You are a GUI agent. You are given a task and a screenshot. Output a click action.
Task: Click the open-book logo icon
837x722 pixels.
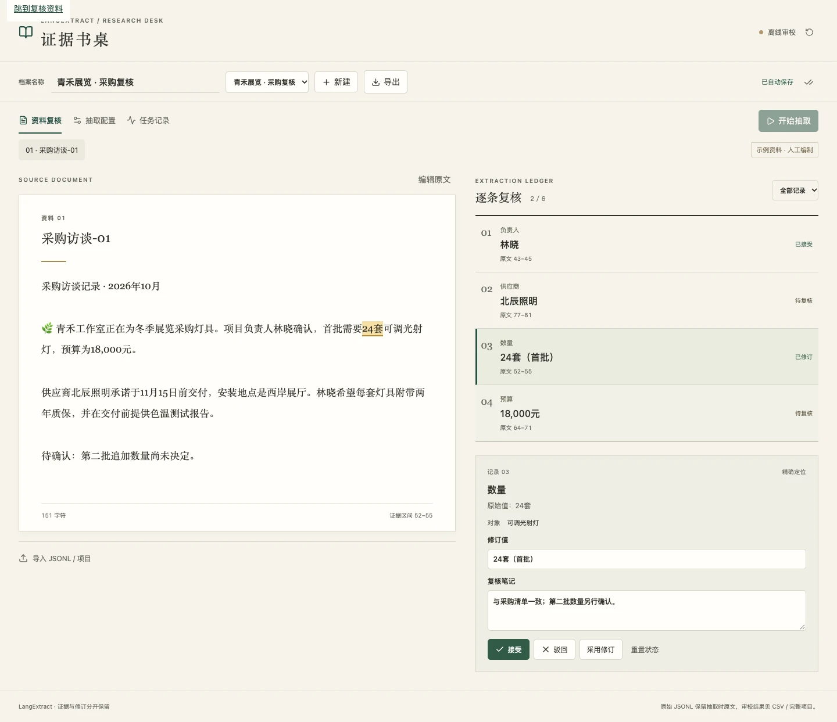26,32
